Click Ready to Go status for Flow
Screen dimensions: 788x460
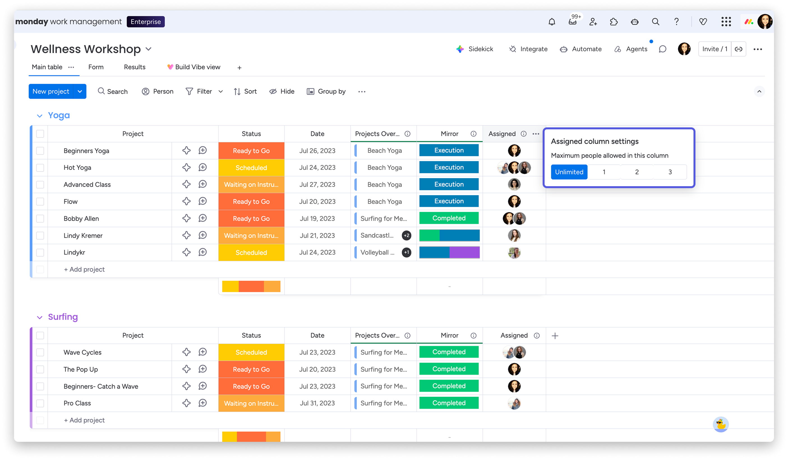pos(251,202)
